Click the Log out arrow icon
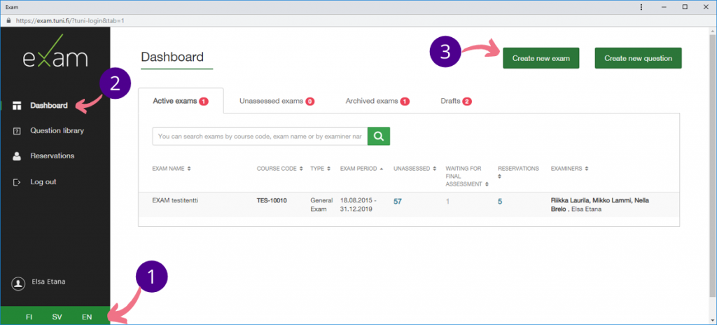Image resolution: width=717 pixels, height=325 pixels. [18, 182]
